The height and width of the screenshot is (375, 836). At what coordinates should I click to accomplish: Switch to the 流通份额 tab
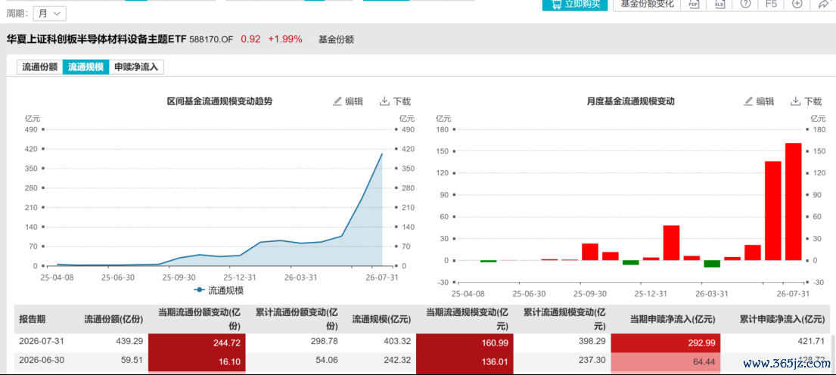39,67
